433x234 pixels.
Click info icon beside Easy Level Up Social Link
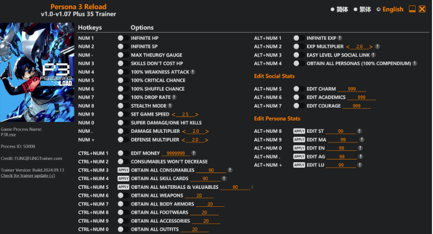(374, 55)
